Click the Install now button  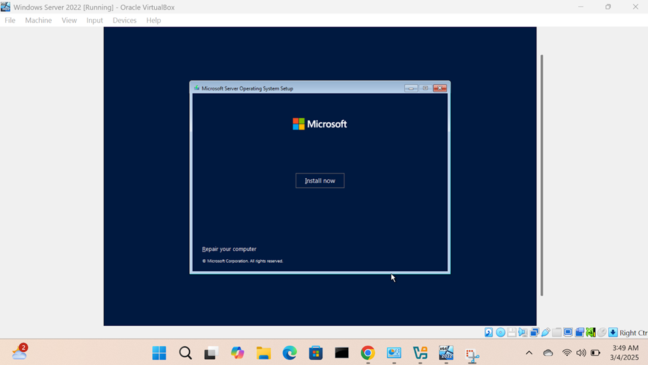click(x=320, y=181)
